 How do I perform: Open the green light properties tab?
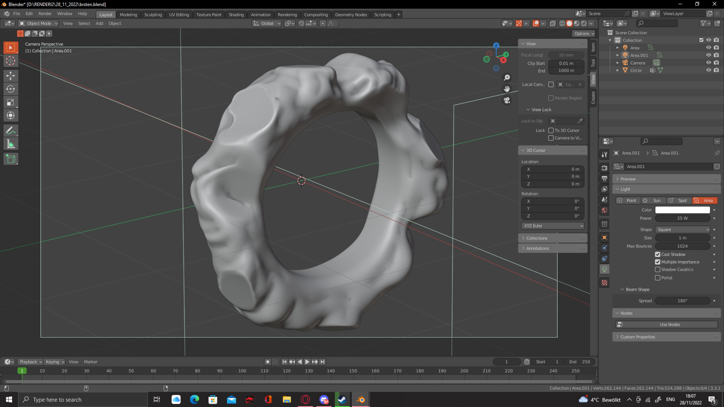click(604, 269)
